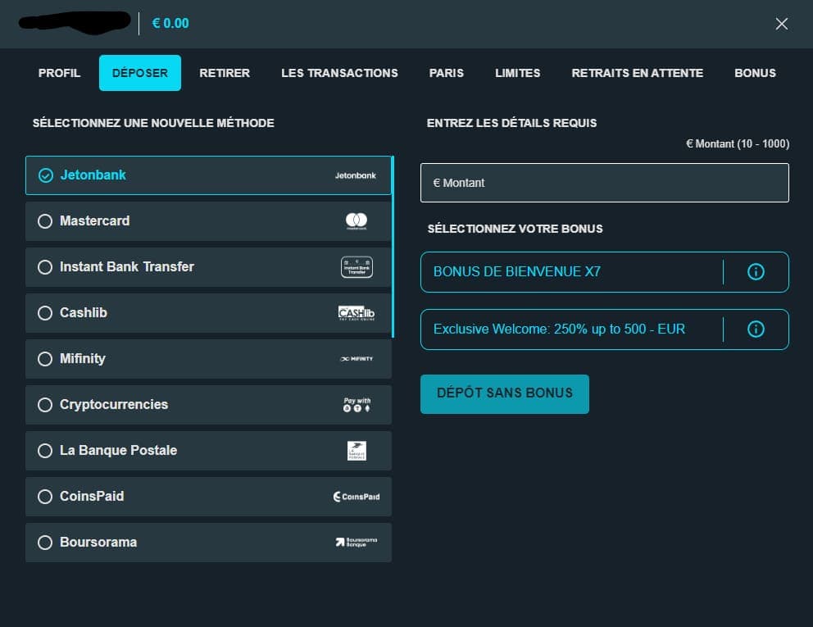The image size is (813, 627).
Task: Open the Paris tab
Action: coord(447,73)
